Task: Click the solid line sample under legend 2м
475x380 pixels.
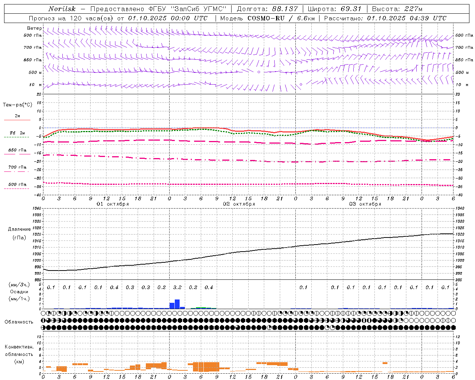Action: [x=17, y=120]
